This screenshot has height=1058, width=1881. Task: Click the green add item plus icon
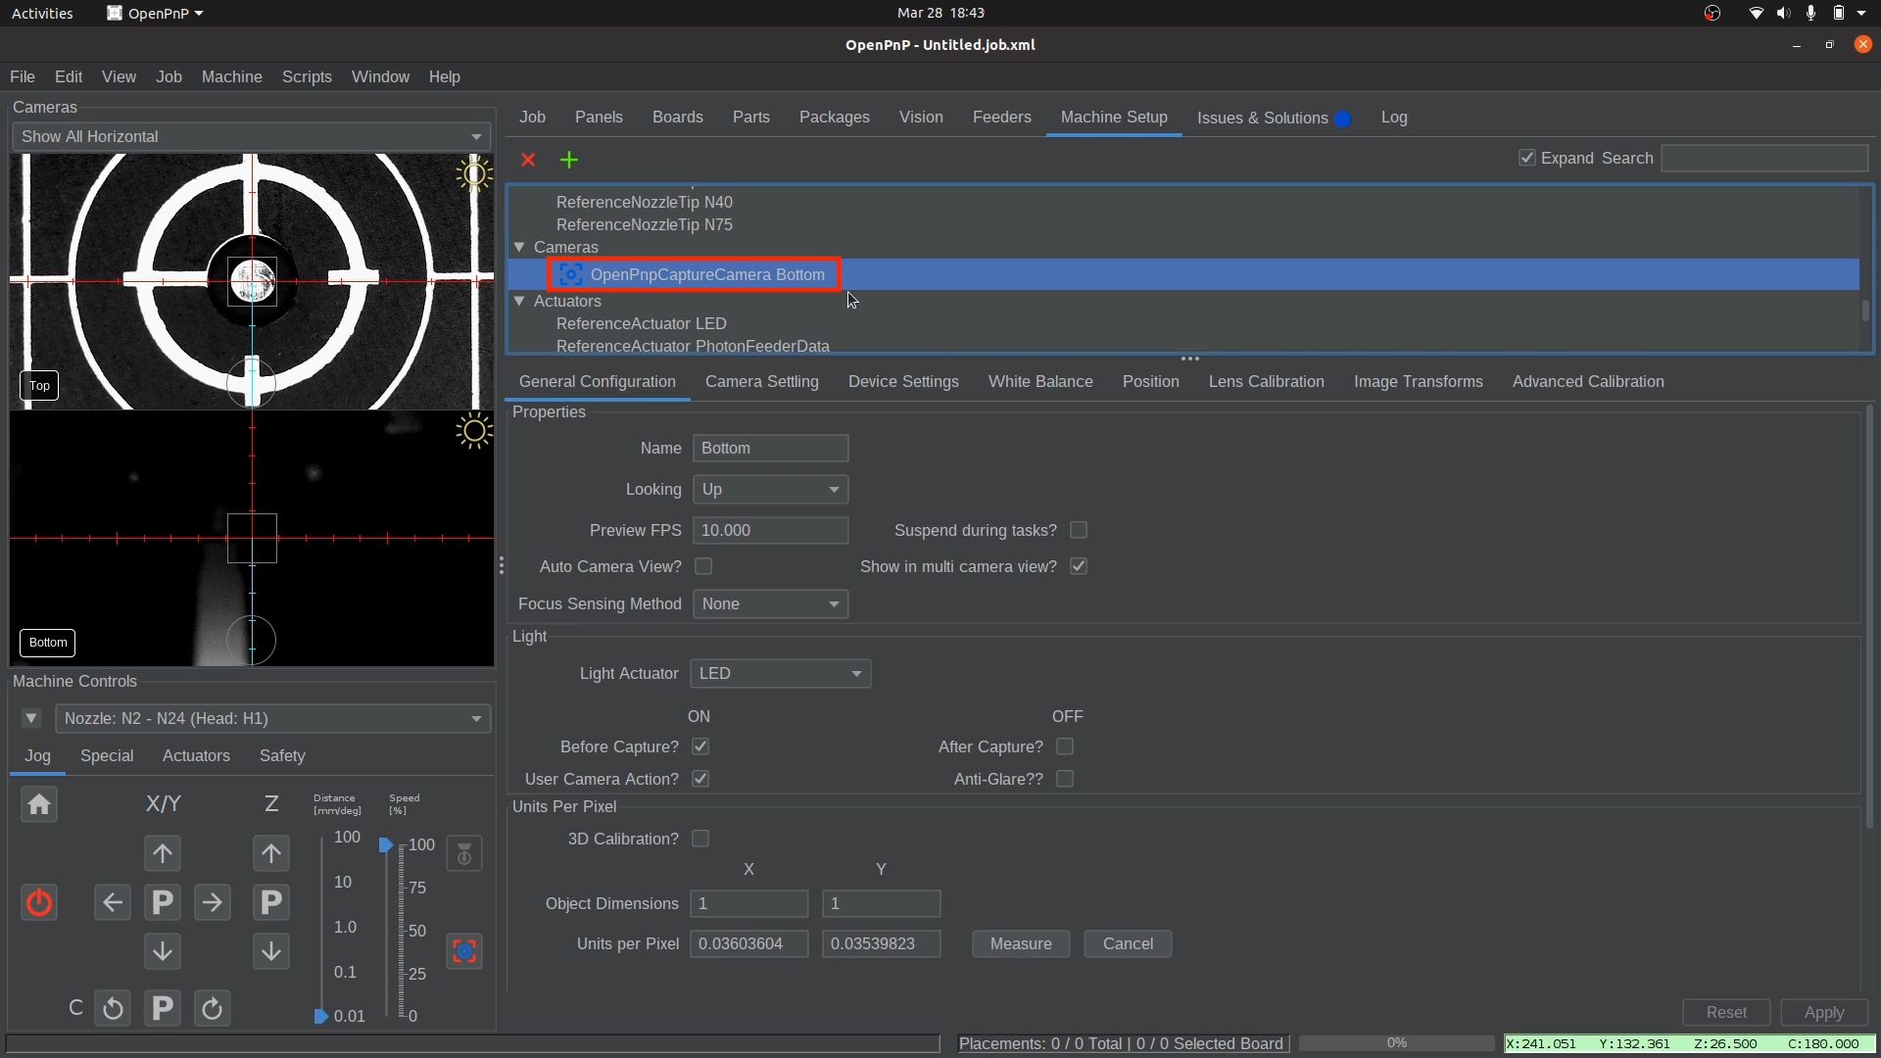(x=569, y=160)
